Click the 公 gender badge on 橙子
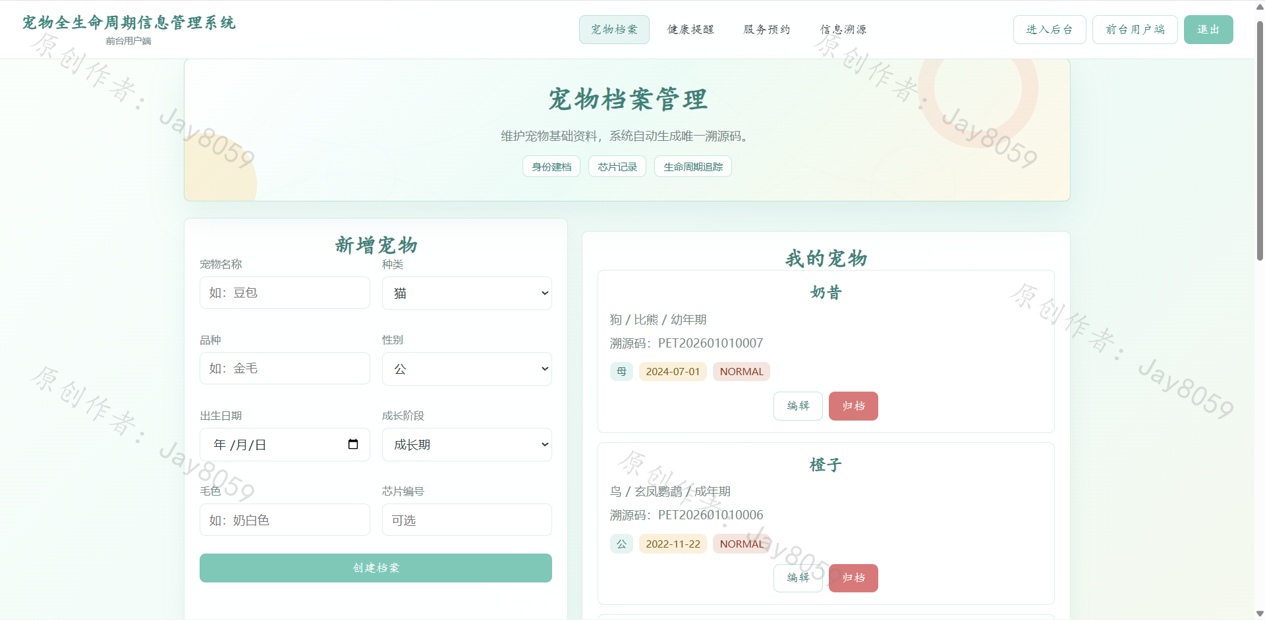The image size is (1265, 620). [x=621, y=544]
